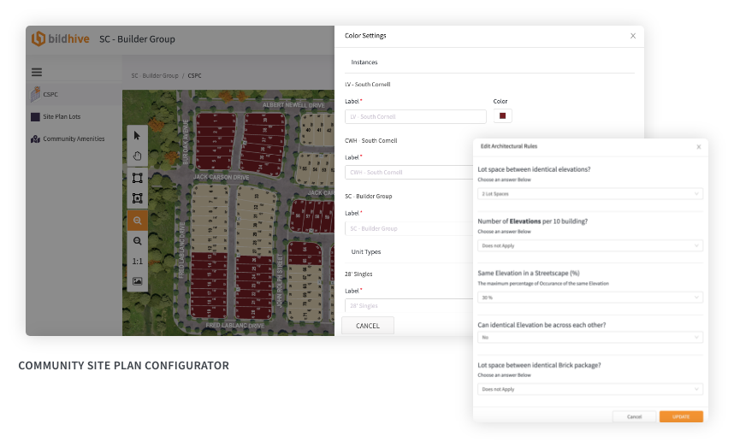Select the arrow pointer tool

tap(137, 136)
